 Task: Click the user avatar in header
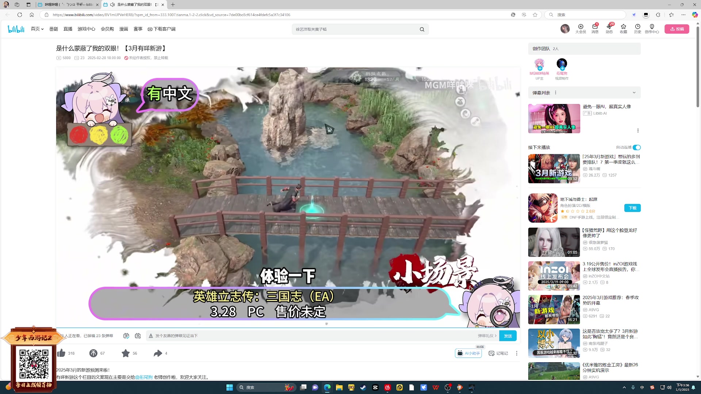click(565, 29)
